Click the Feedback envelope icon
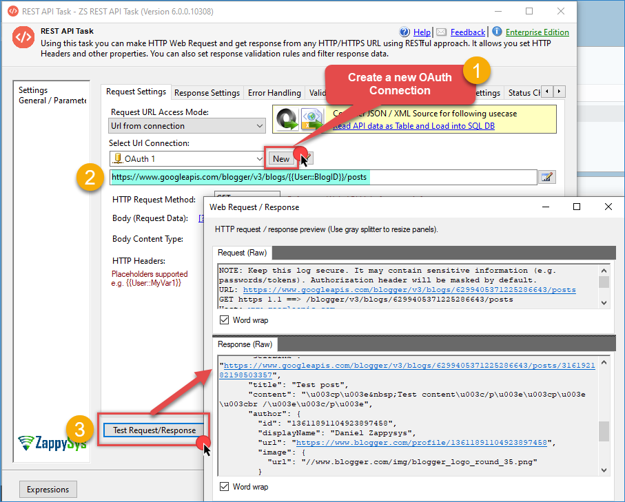The height and width of the screenshot is (502, 625). tap(442, 32)
